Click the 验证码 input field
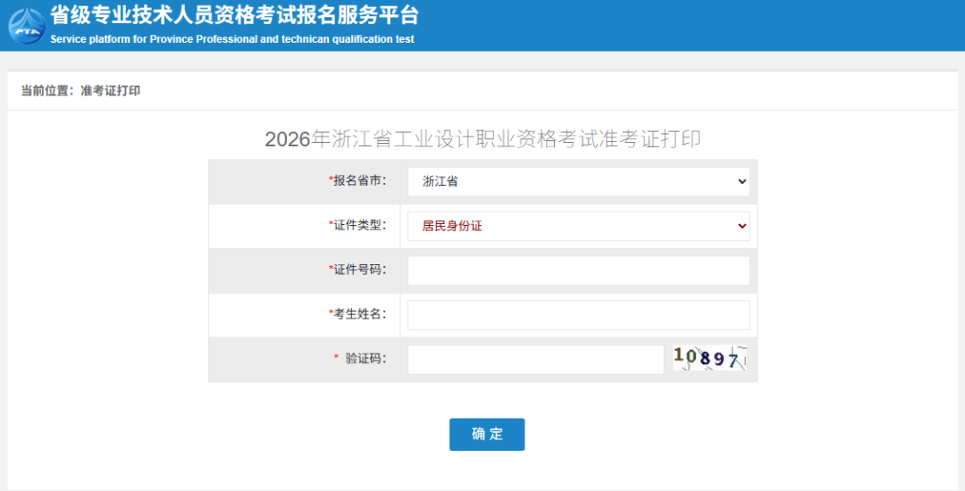Viewport: 965px width, 491px height. pyautogui.click(x=535, y=360)
